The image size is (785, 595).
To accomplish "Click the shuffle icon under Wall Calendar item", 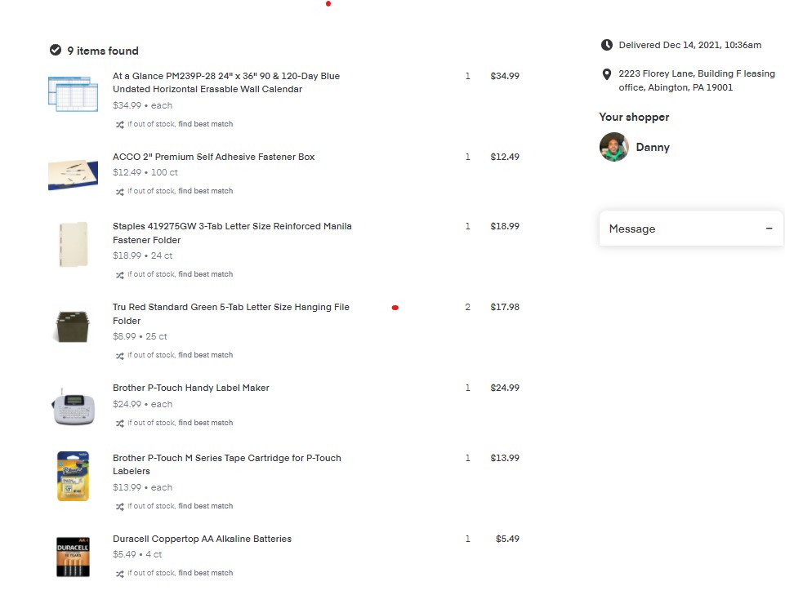I will pos(119,125).
